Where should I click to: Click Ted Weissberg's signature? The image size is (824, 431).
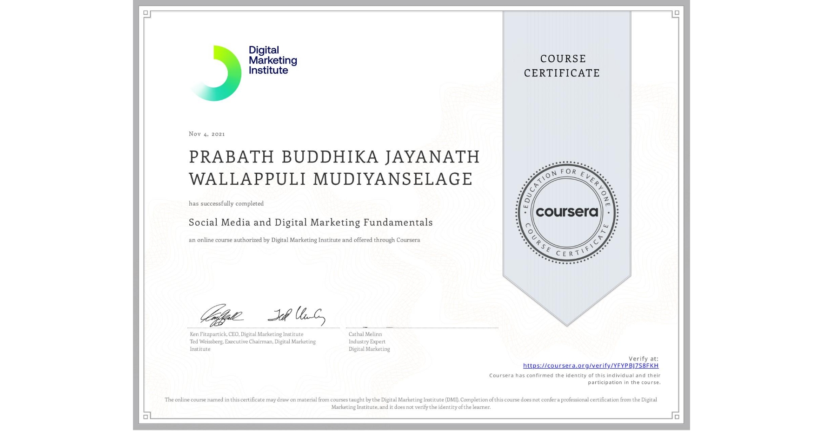(x=296, y=315)
